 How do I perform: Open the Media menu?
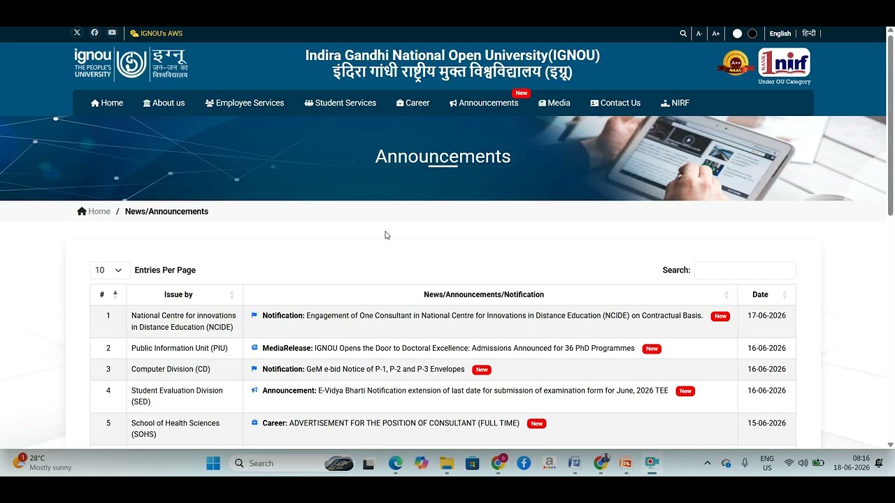[554, 103]
